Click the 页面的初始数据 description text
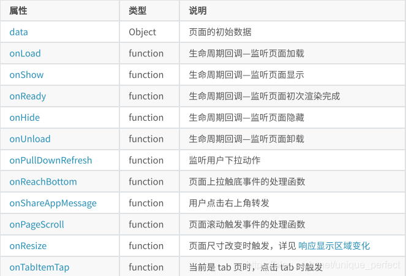Image resolution: width=406 pixels, height=276 pixels. tap(220, 32)
